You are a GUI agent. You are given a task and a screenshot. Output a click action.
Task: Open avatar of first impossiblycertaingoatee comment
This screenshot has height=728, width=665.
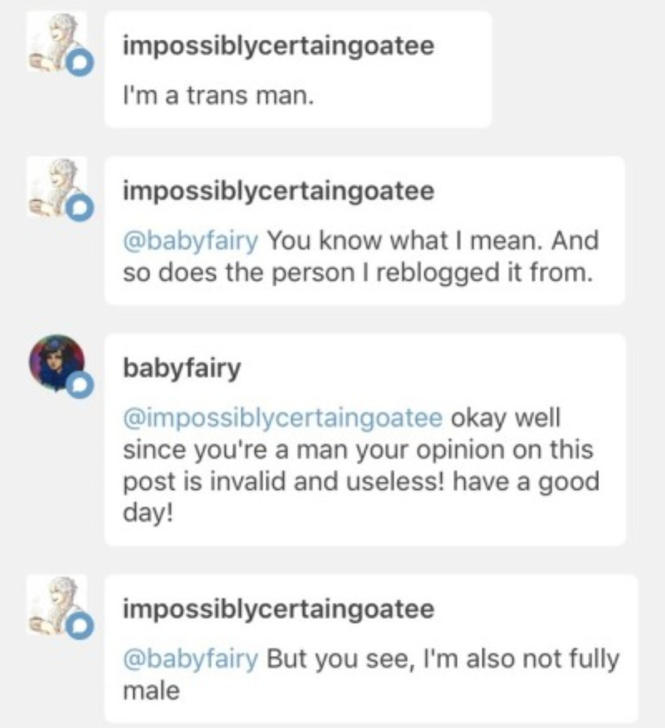tap(57, 42)
